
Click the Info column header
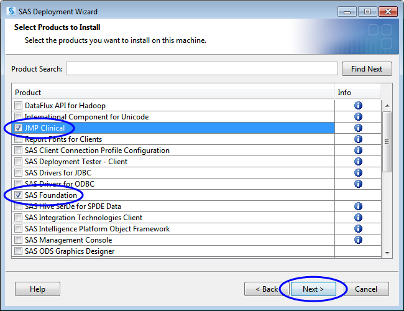point(357,93)
